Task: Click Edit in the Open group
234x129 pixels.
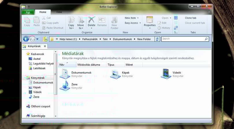Action: (x=162, y=23)
